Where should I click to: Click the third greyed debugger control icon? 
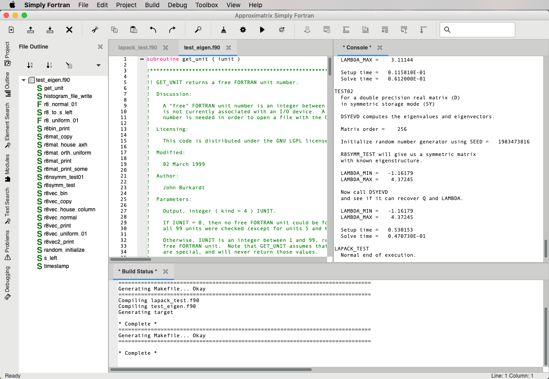(x=346, y=30)
